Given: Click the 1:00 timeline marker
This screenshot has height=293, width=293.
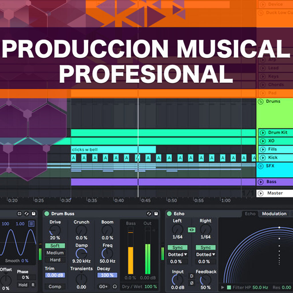Looking at the screenshot, I should coord(226,201).
